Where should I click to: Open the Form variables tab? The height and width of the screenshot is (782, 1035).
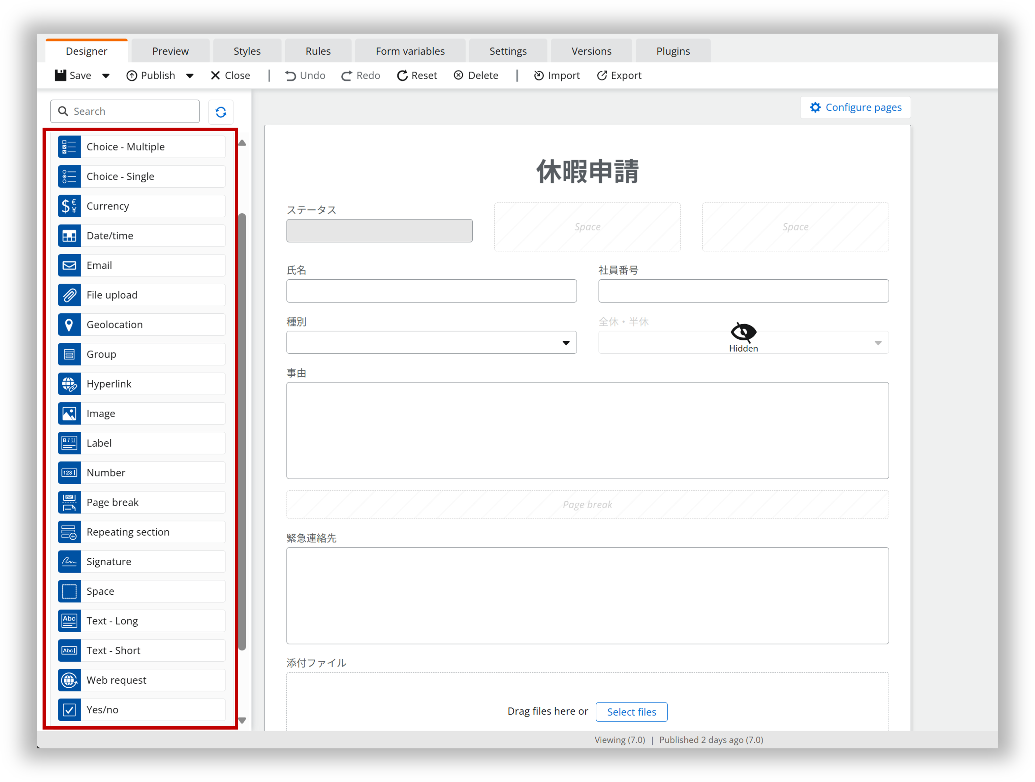[x=410, y=50]
